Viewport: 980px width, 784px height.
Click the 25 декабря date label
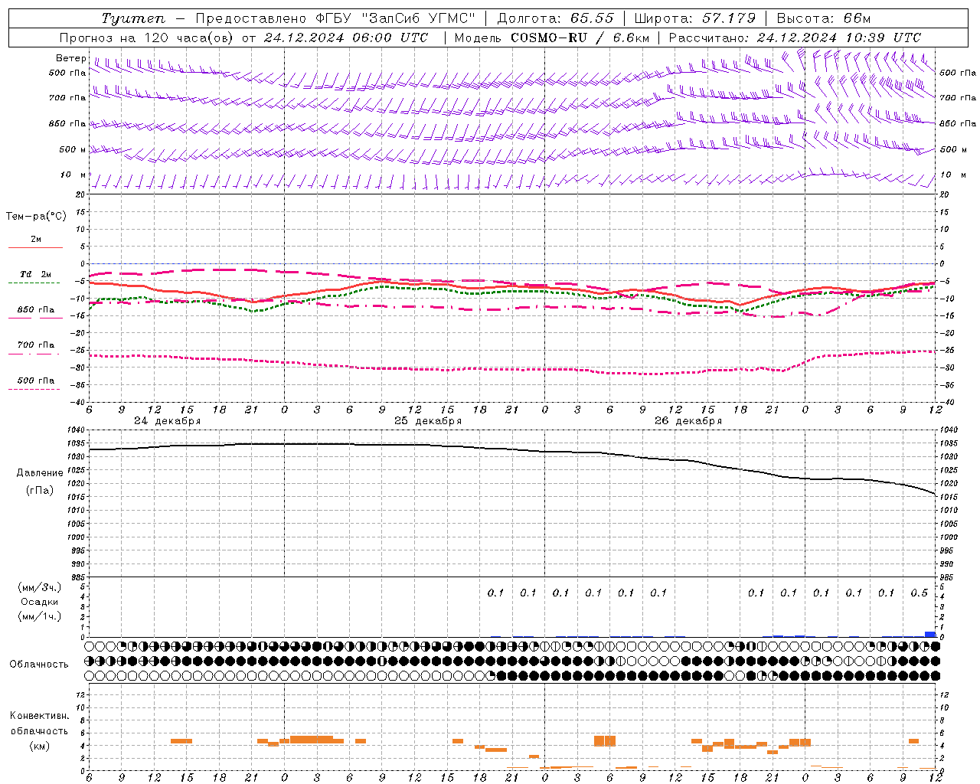428,421
